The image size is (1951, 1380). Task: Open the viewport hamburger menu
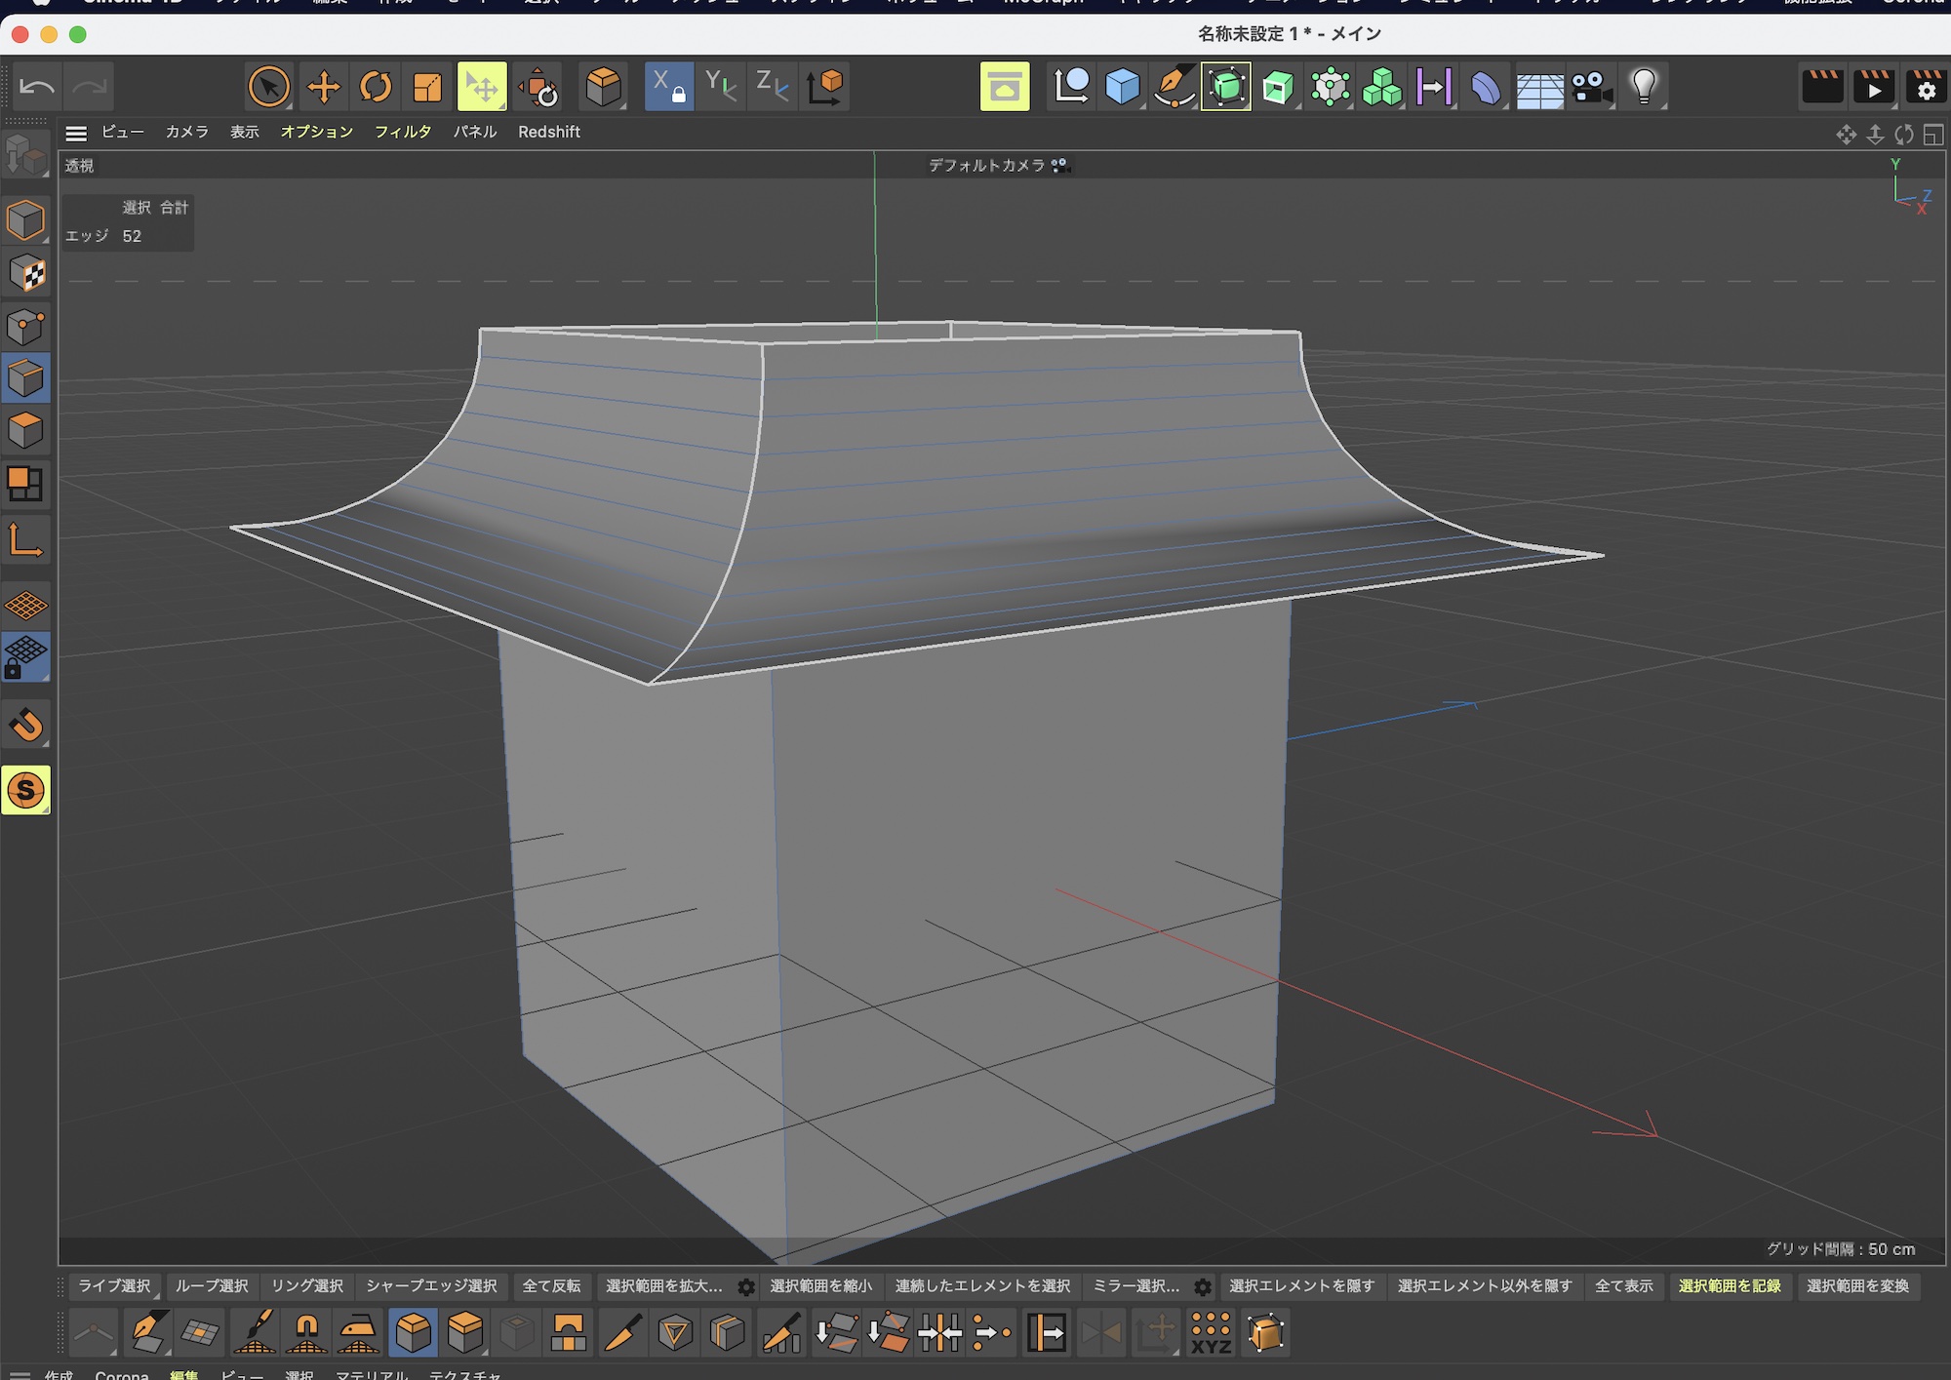(76, 133)
